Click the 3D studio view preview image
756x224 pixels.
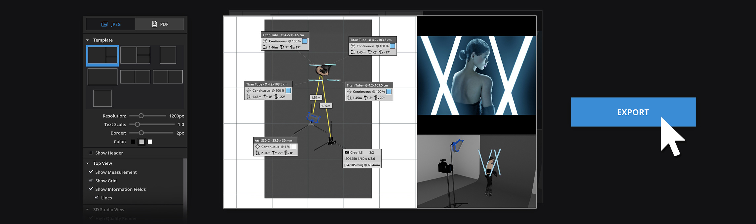[476, 172]
